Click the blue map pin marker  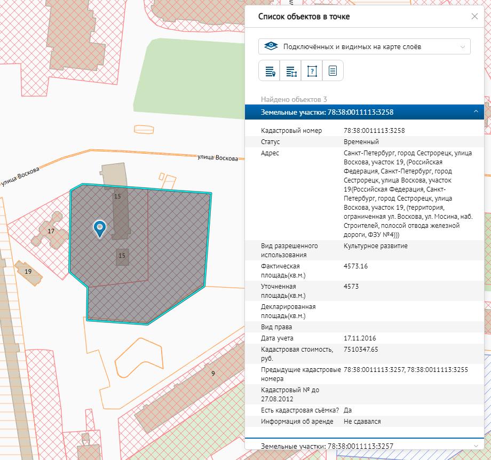(100, 228)
